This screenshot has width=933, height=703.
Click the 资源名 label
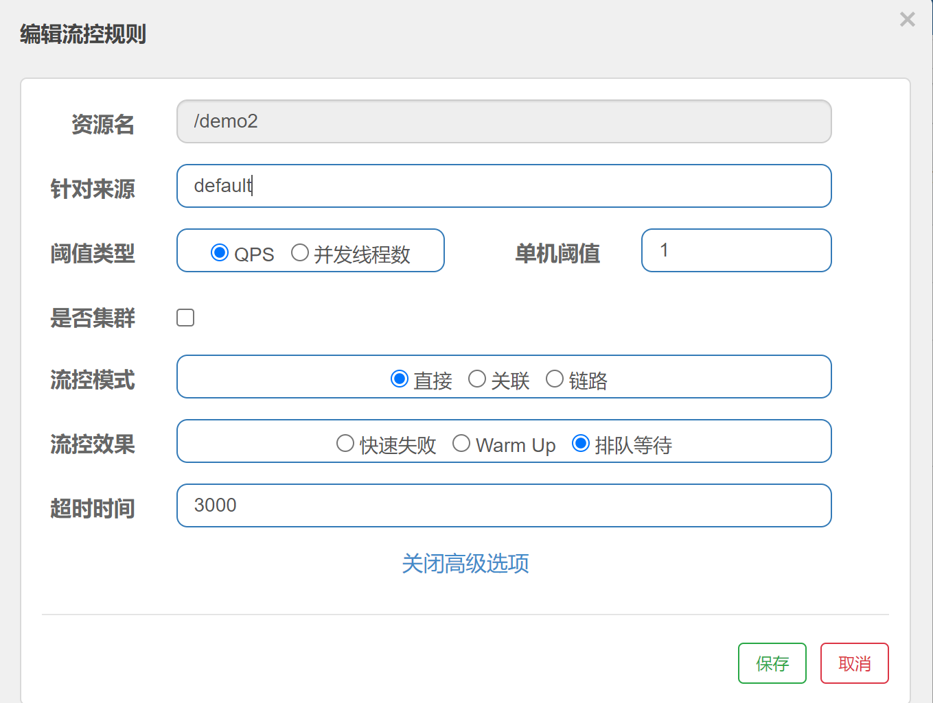(x=103, y=124)
